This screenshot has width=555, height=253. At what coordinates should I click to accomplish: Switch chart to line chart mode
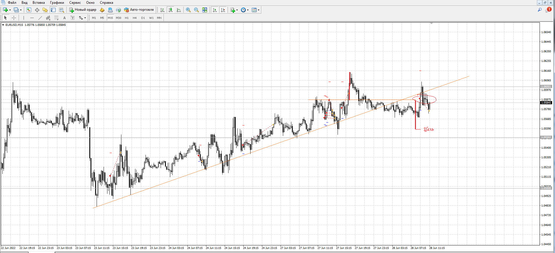tap(179, 10)
